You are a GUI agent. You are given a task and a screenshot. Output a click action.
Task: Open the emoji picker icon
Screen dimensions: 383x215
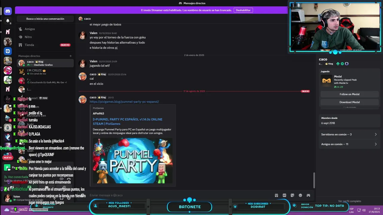(x=300, y=195)
